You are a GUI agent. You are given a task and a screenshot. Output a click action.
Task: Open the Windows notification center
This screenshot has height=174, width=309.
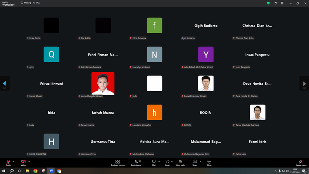click(304, 171)
